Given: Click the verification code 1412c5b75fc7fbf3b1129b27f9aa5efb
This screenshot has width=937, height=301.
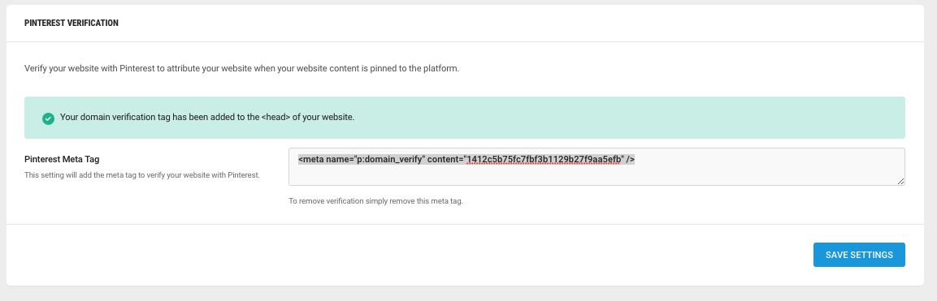Looking at the screenshot, I should (544, 159).
